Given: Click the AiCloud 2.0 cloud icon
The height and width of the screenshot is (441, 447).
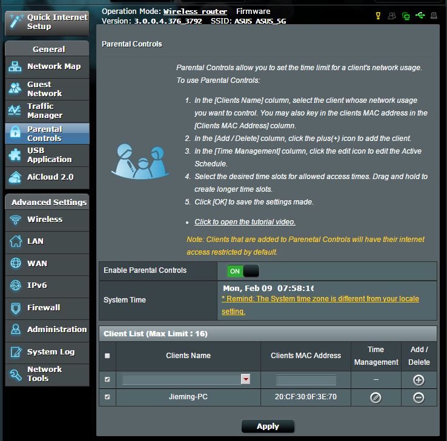Looking at the screenshot, I should point(15,177).
